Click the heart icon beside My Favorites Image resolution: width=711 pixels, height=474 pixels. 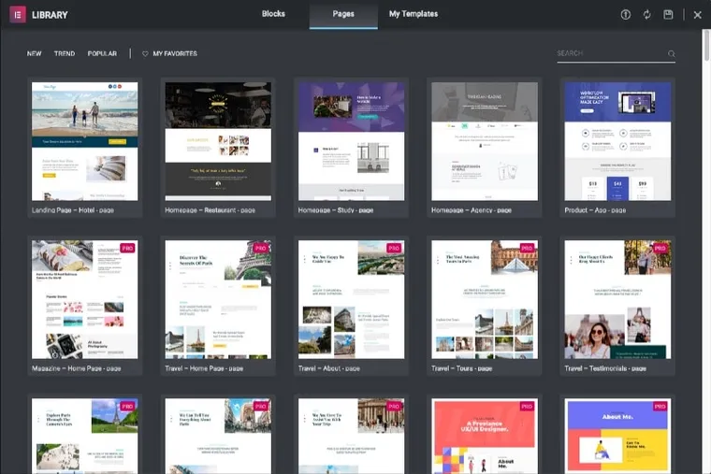click(x=145, y=54)
